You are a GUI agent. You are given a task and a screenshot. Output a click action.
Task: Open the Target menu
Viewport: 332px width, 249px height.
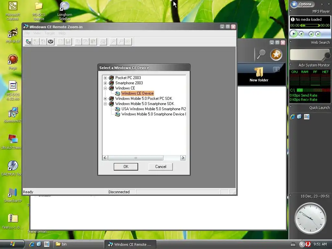pyautogui.click(x=50, y=33)
